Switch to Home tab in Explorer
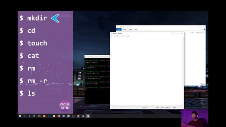 pos(124,29)
